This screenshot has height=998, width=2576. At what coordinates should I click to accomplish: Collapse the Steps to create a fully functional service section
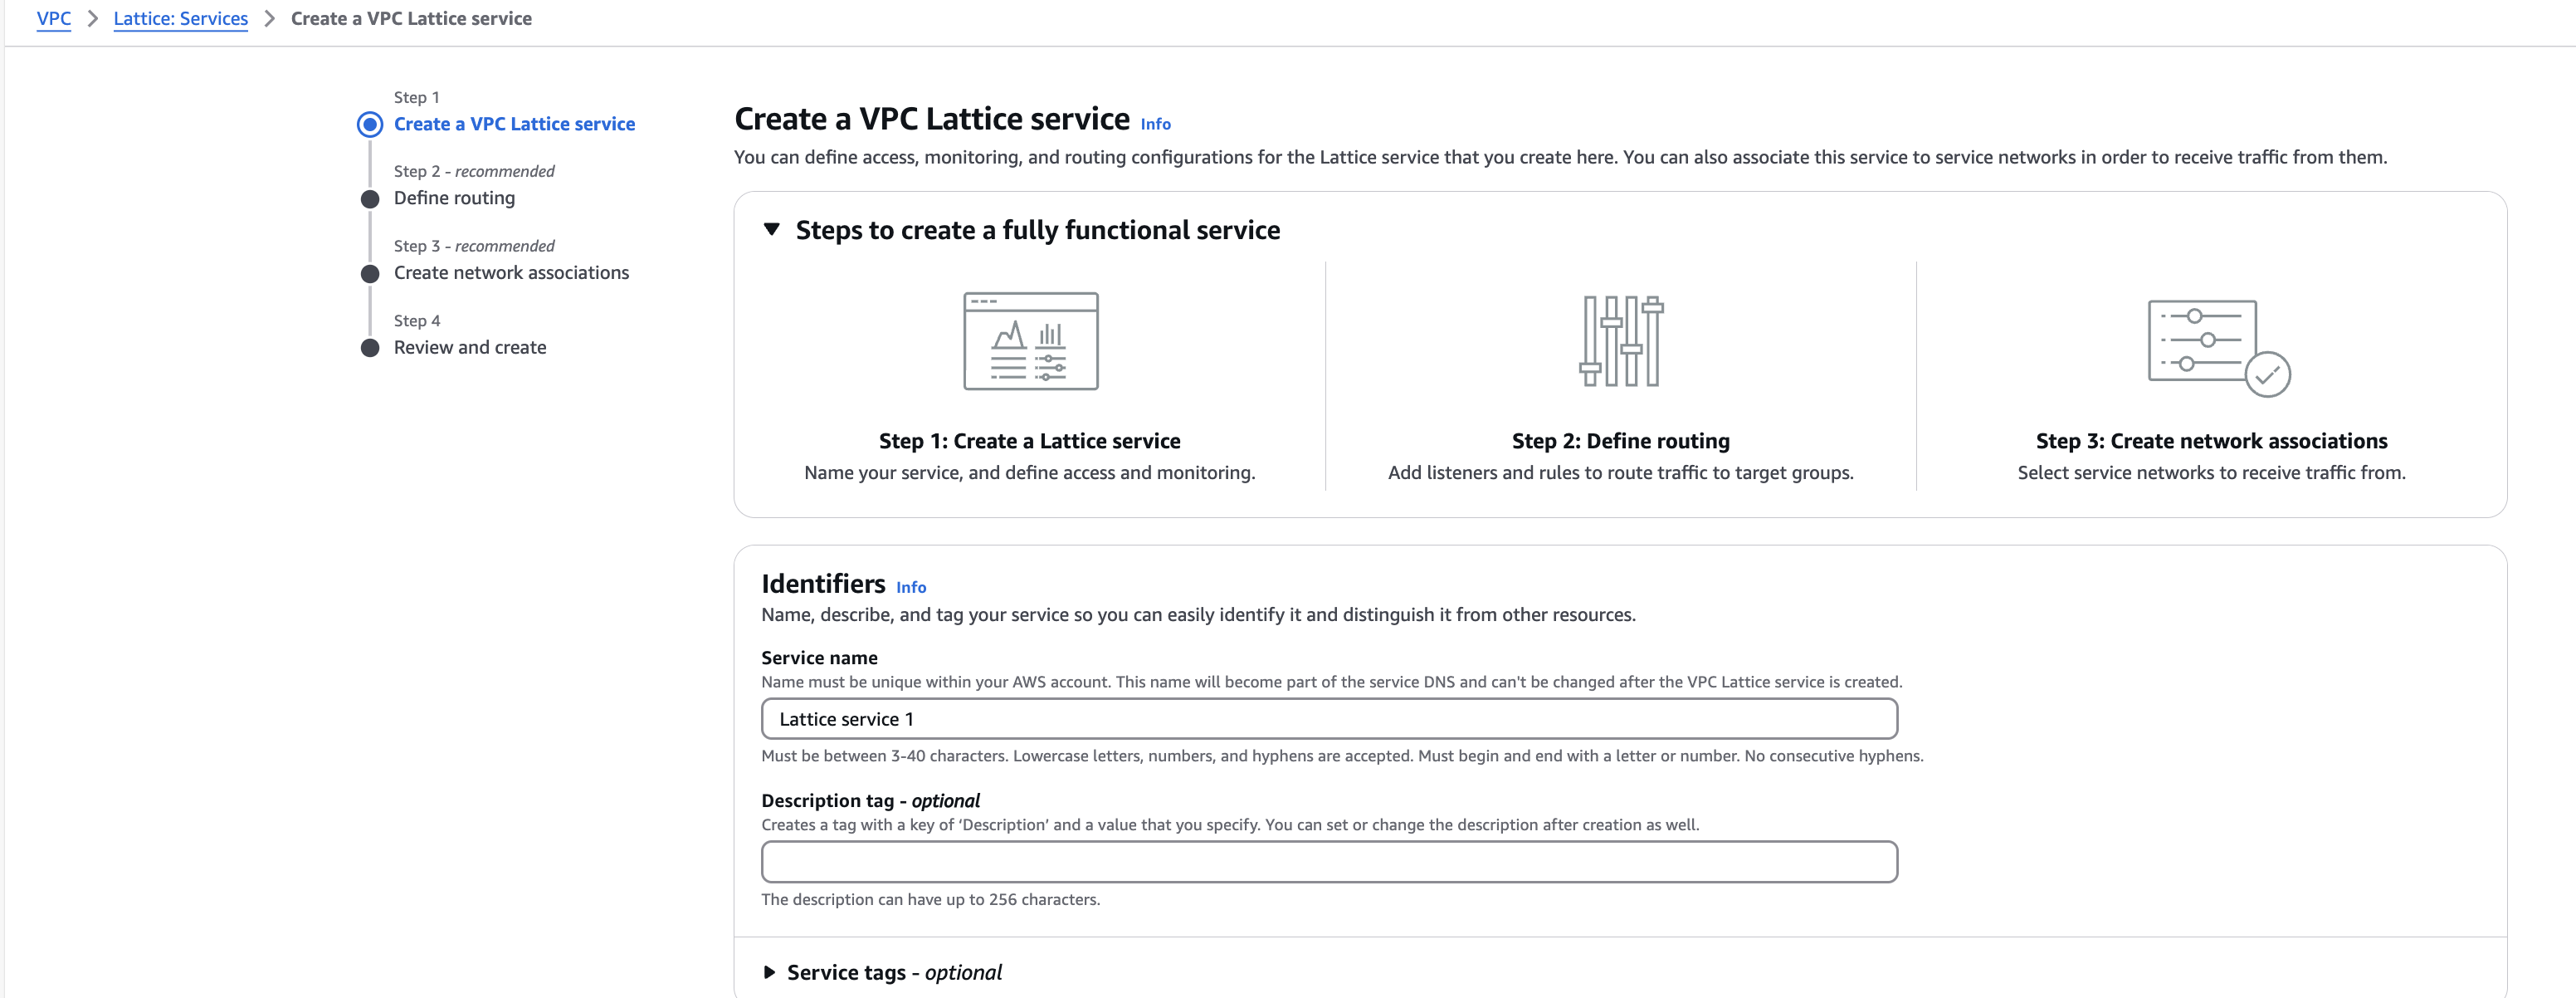[771, 230]
